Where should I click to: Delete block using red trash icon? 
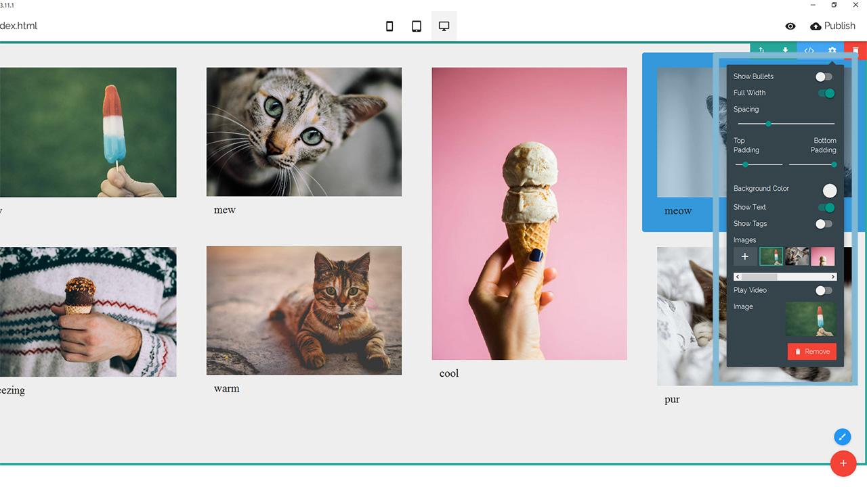[855, 51]
